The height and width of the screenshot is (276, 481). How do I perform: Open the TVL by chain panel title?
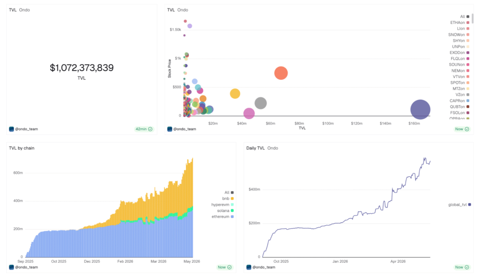[22, 148]
